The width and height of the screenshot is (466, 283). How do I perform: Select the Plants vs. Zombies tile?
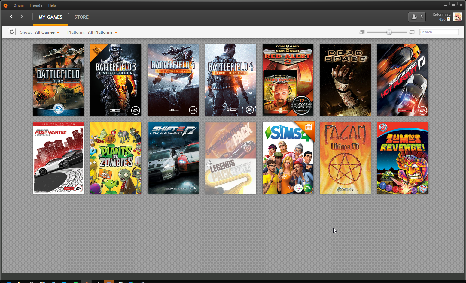click(x=116, y=158)
